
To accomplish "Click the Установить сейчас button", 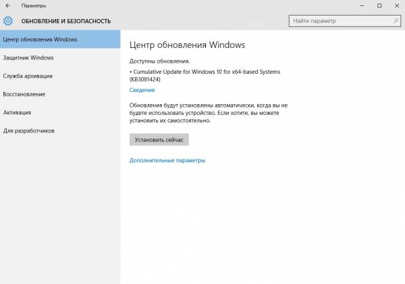I will (x=159, y=140).
